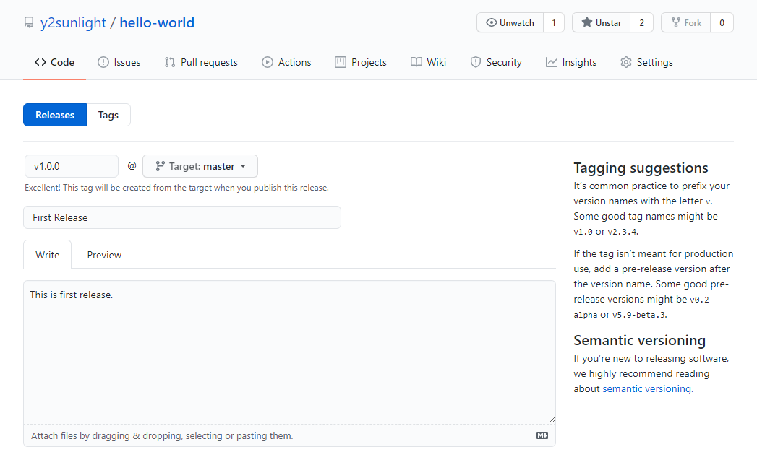Viewport: 757px width, 452px height.
Task: Open the Security tab
Action: point(496,62)
